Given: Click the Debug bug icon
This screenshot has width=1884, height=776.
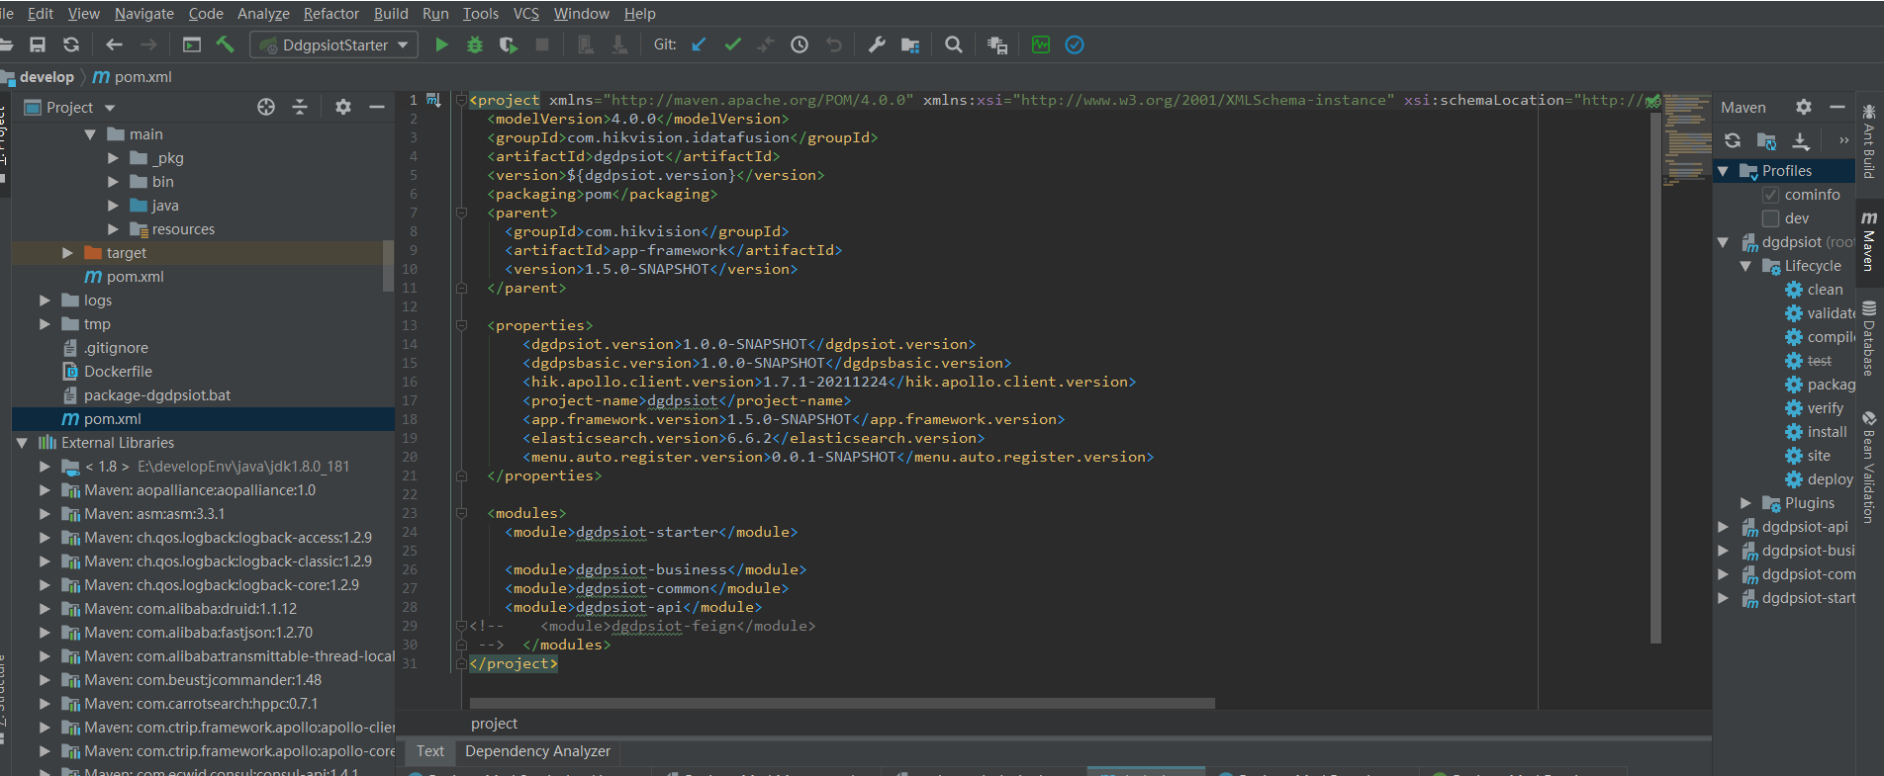Looking at the screenshot, I should [475, 44].
